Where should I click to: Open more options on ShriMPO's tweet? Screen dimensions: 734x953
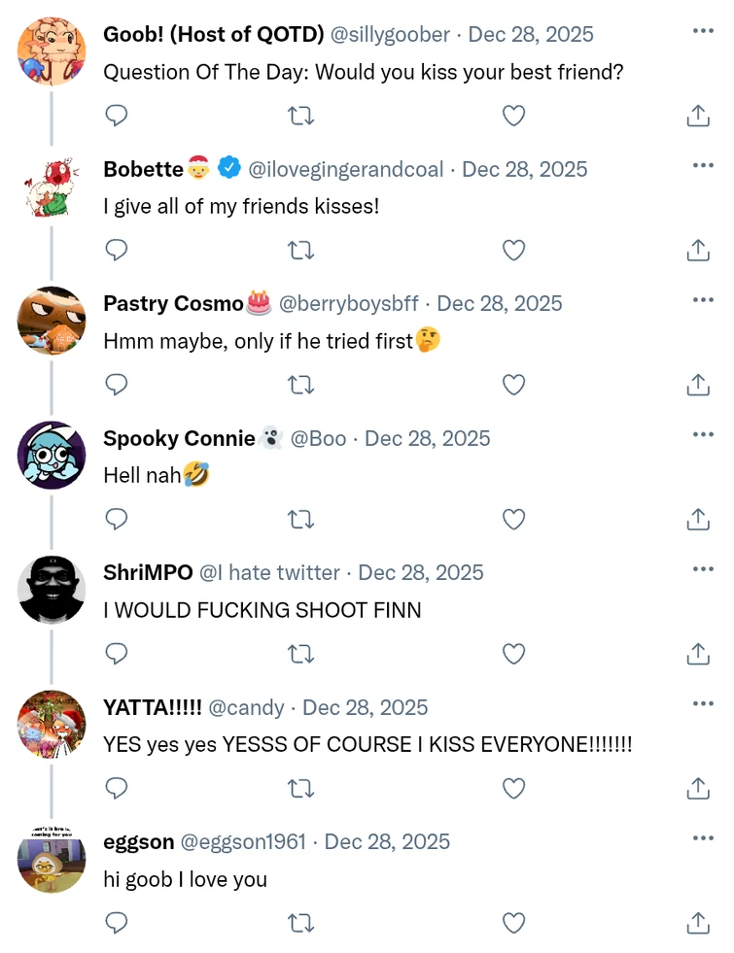tap(702, 568)
